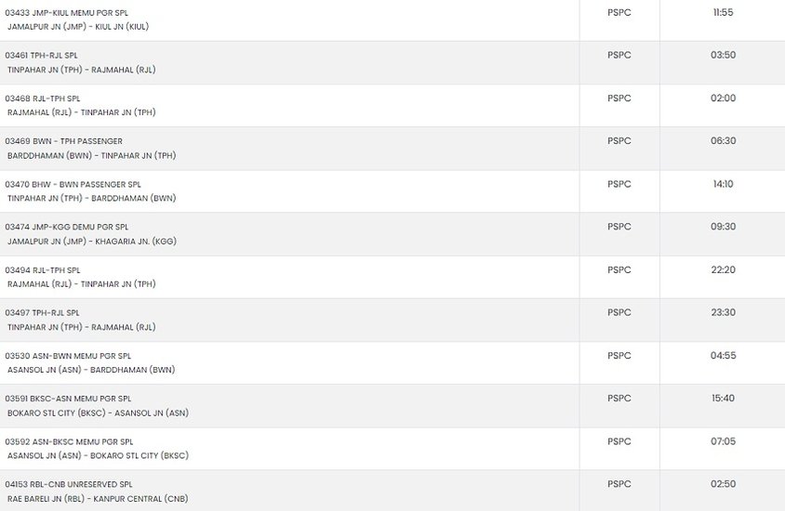Click train 03494 RJL-TPH SPL
Viewport: 785px width, 511px height.
coord(43,270)
